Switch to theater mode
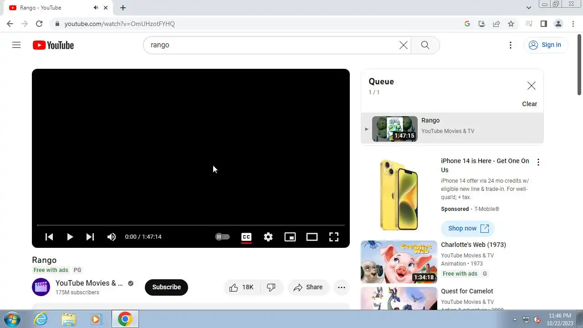Screen dimensions: 583x328 click(312, 237)
